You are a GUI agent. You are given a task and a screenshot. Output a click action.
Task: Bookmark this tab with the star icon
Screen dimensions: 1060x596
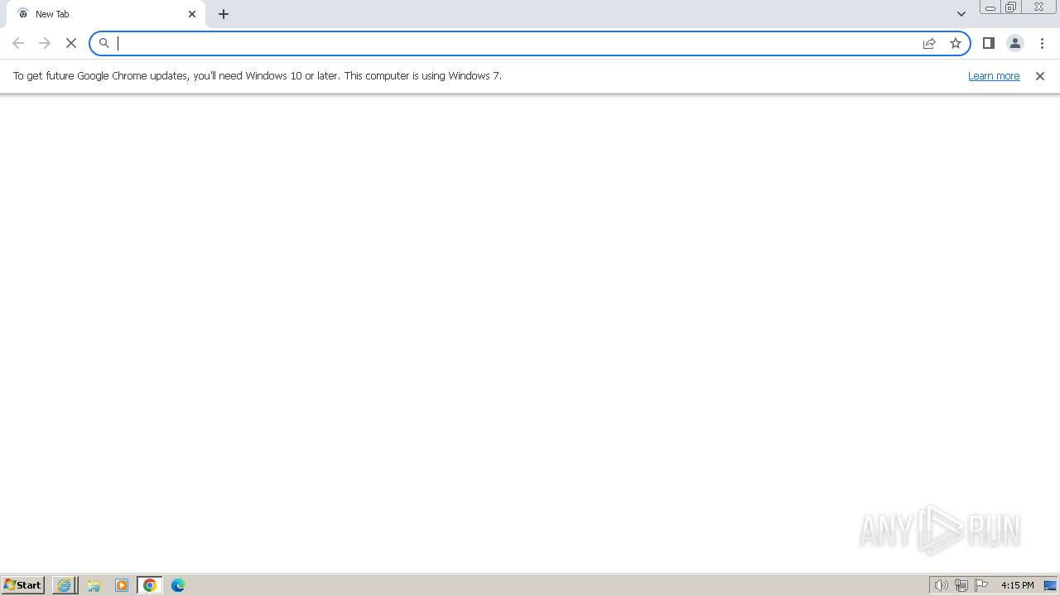(x=956, y=43)
